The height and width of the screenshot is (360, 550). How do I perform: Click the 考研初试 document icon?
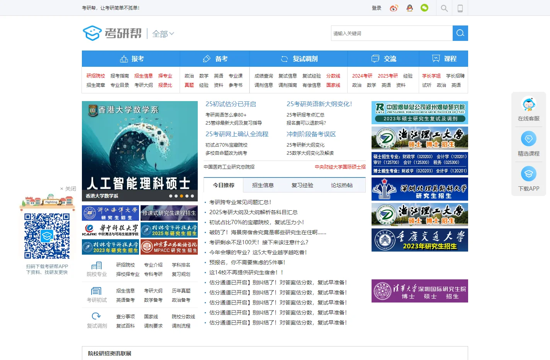click(96, 291)
